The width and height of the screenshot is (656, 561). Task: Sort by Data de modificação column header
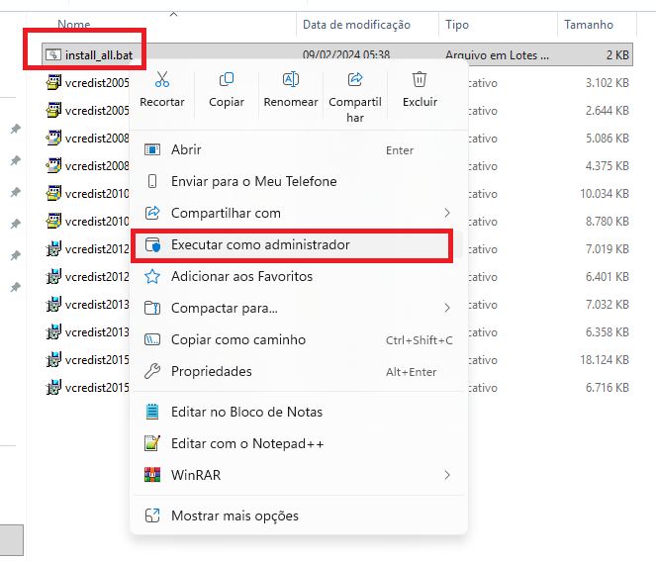355,24
